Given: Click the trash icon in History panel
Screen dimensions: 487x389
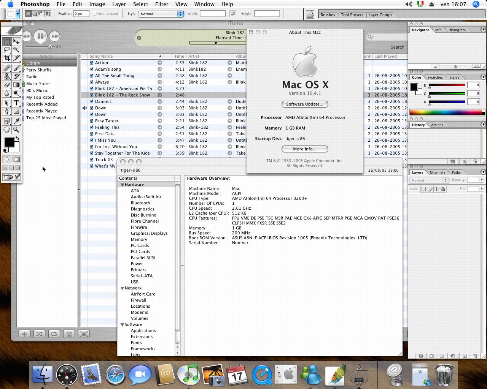Looking at the screenshot, I should tap(475, 161).
